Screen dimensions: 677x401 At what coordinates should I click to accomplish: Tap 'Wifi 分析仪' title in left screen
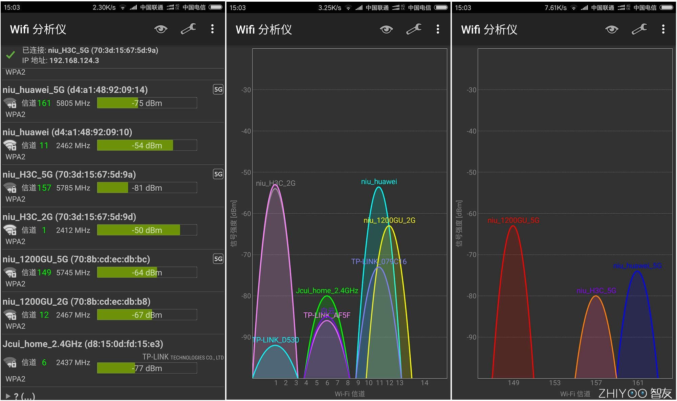coord(38,29)
